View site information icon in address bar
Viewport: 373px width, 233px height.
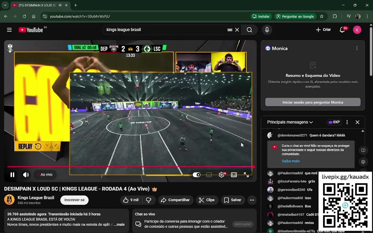tap(44, 17)
